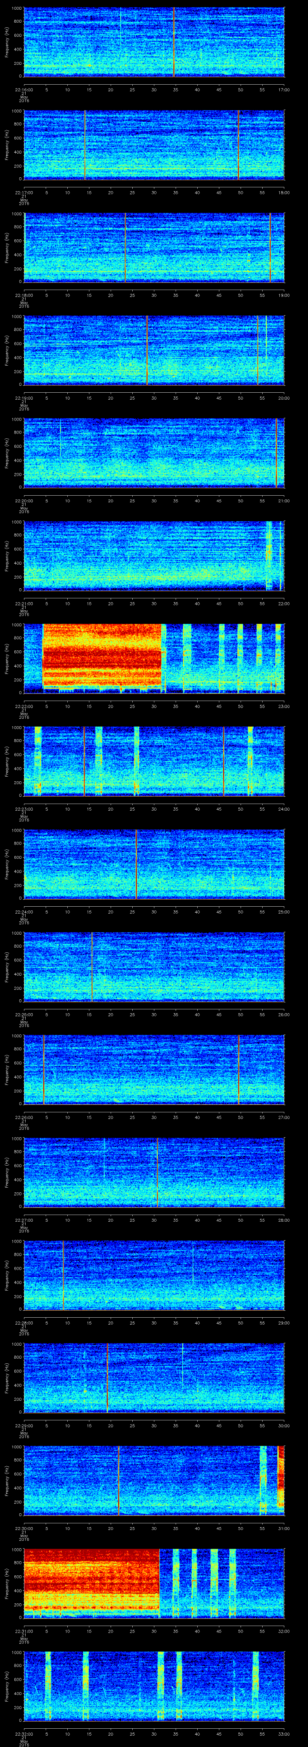Click the spectrogram panel starting at 22:27:00
Viewport: 308px width, 1747px height.
click(x=154, y=1172)
